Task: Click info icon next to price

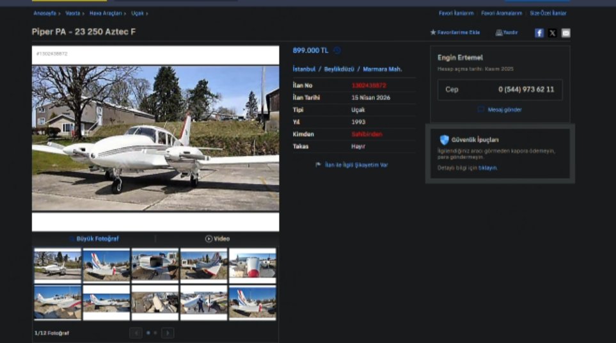Action: point(337,51)
